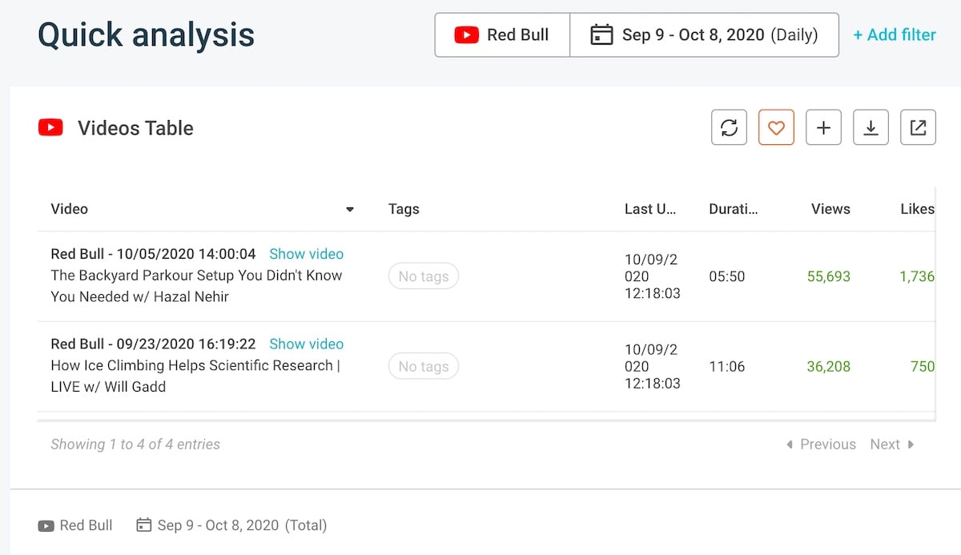Click the + Add filter link
The width and height of the screenshot is (961, 555).
point(894,35)
